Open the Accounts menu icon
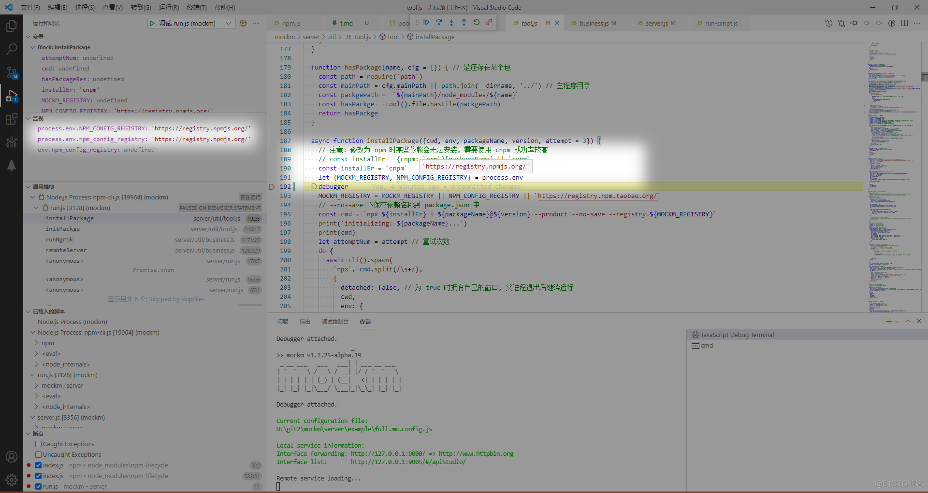 [x=12, y=456]
